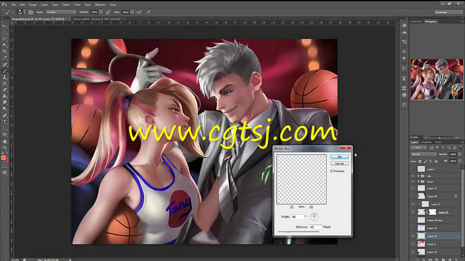465x261 pixels.
Task: Hide the lola group layer
Action: pos(413,176)
